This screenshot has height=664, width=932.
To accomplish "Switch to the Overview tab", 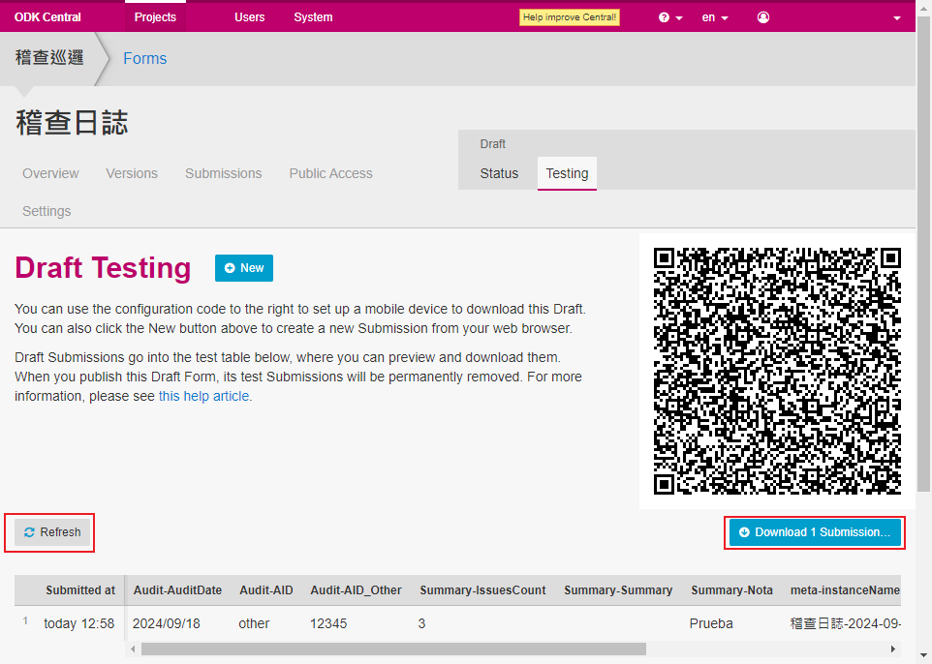I will pos(50,173).
